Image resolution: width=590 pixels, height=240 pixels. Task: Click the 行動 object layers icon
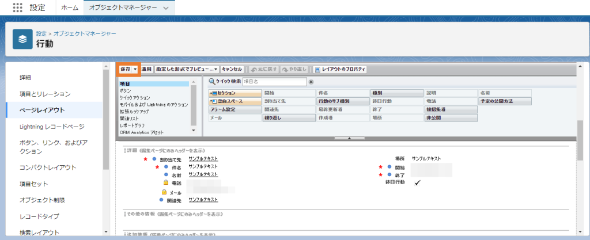click(22, 39)
